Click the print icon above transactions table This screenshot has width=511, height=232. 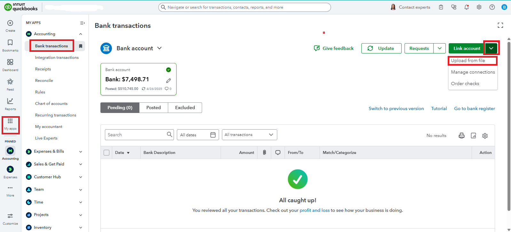[461, 136]
